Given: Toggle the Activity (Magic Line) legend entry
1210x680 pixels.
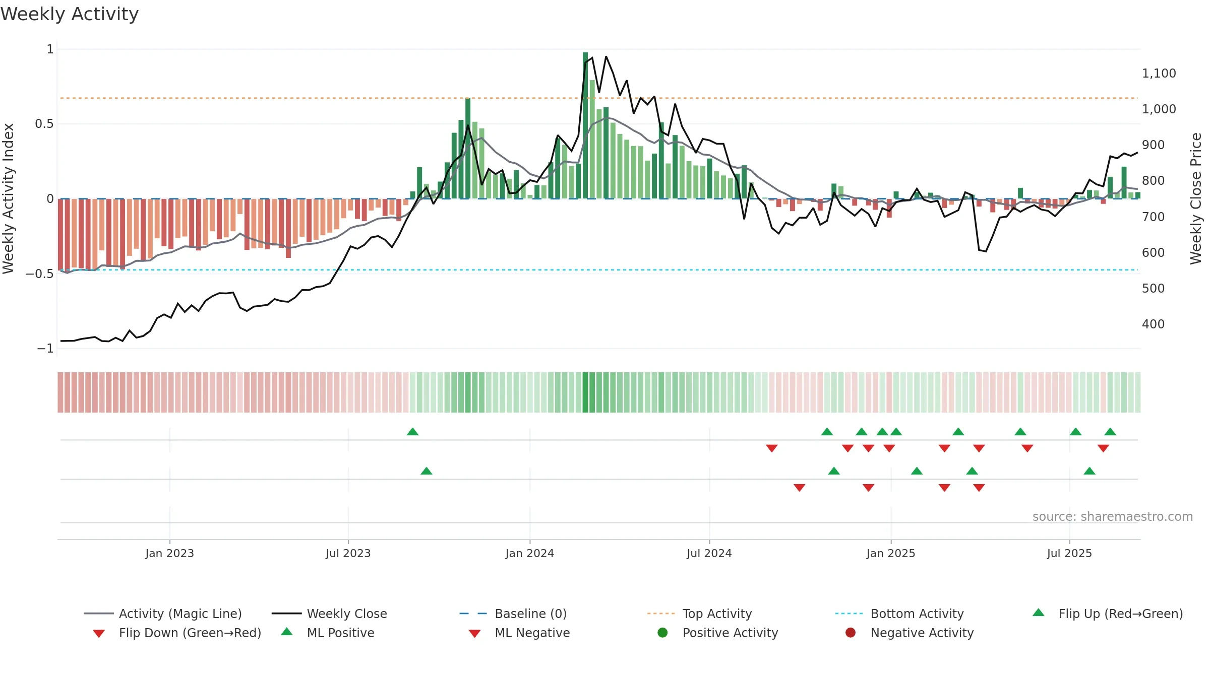Looking at the screenshot, I should point(163,614).
